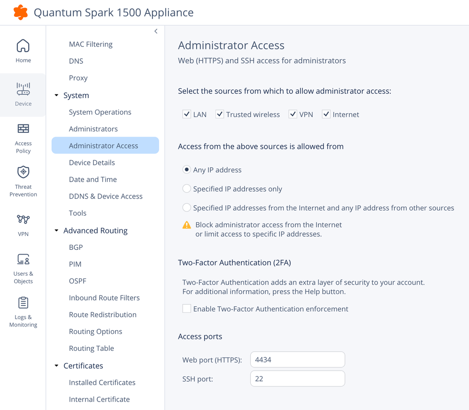This screenshot has width=469, height=410.
Task: Enable Two-Factor Authentication enforcement checkbox
Action: (x=187, y=309)
